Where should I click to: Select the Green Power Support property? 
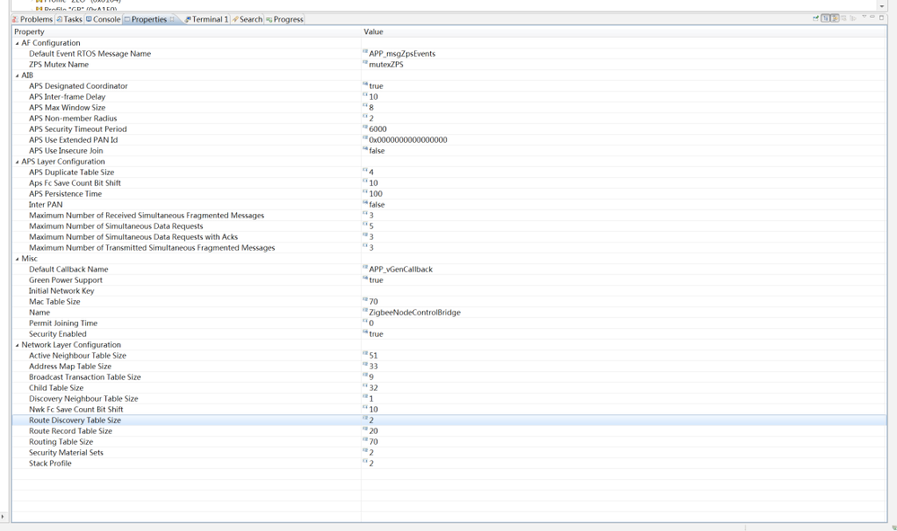pos(66,280)
